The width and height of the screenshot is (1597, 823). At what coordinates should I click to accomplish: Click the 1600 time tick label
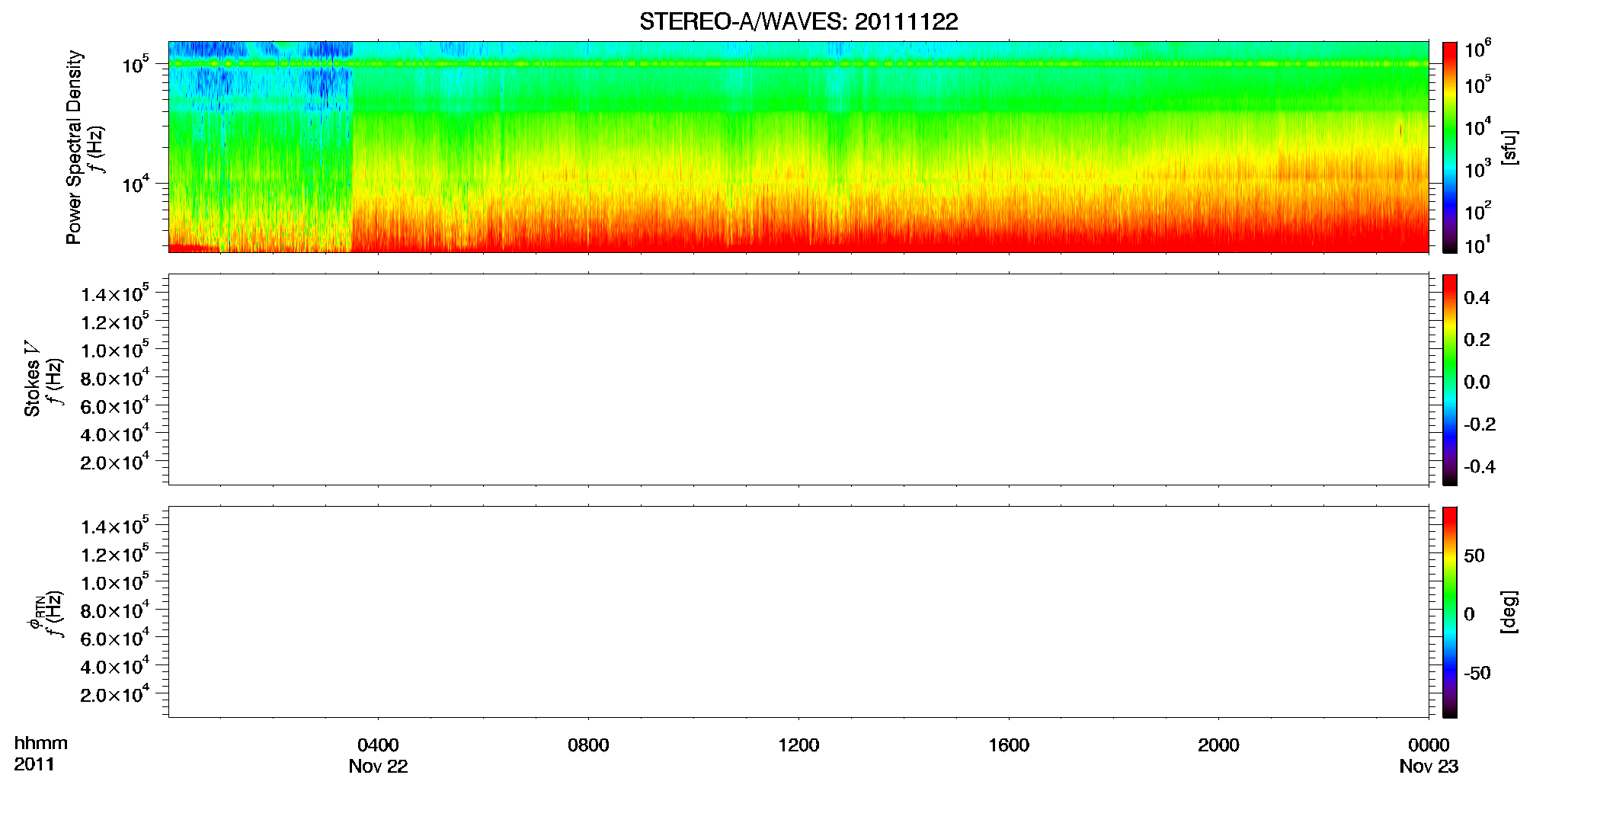(x=1009, y=745)
